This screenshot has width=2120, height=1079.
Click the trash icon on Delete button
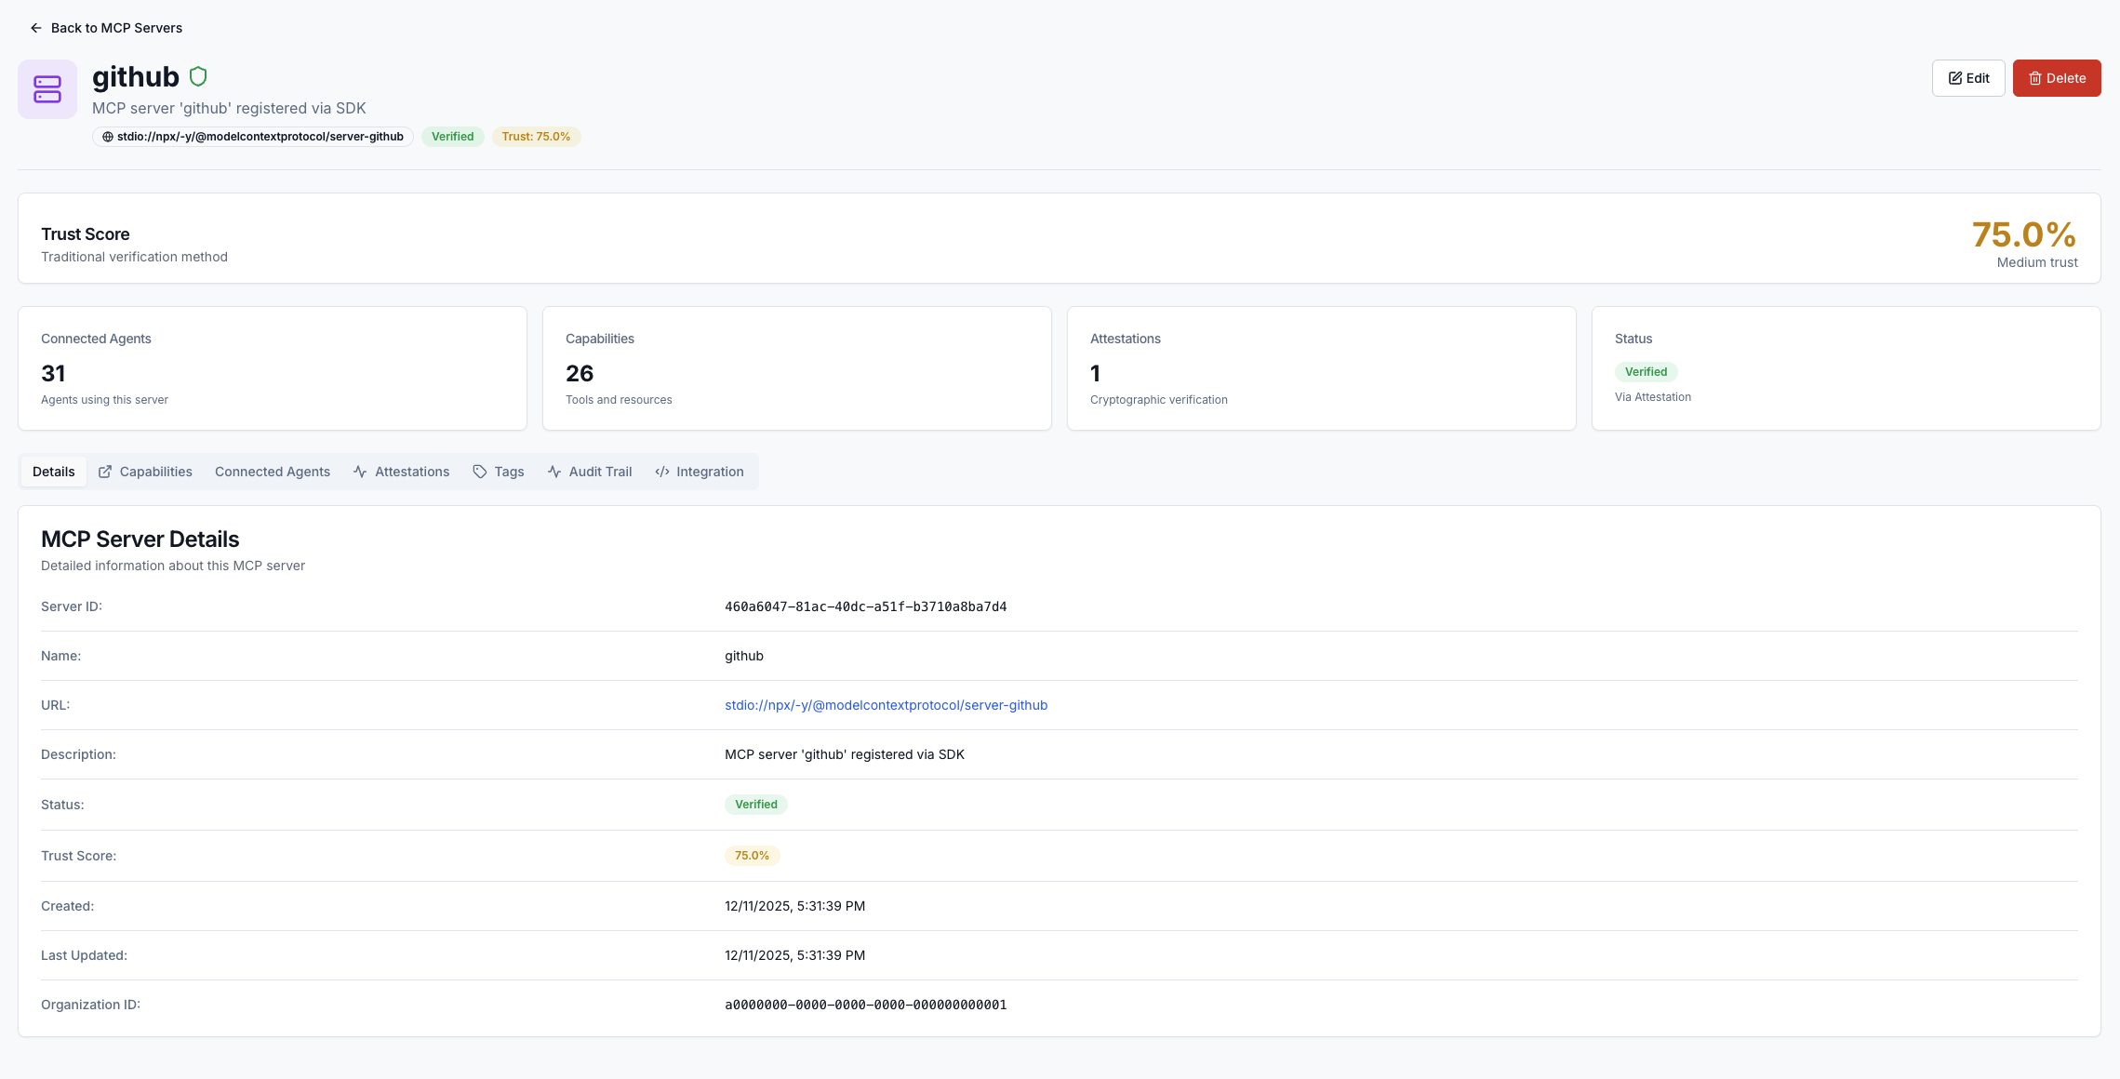(2035, 78)
